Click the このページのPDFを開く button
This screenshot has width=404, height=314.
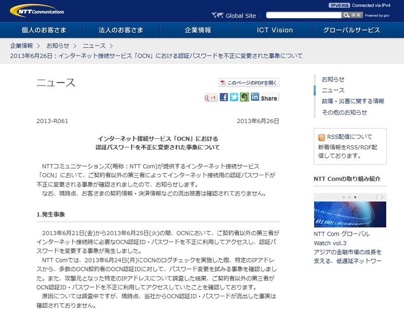tap(249, 83)
